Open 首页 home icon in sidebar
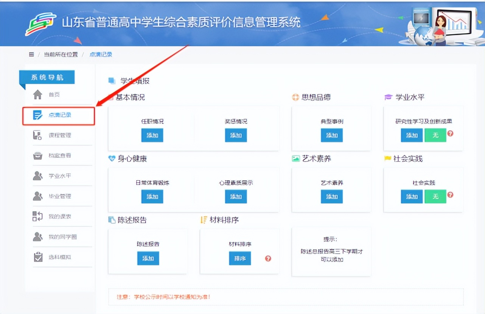Image resolution: width=485 pixels, height=314 pixels. (x=37, y=95)
